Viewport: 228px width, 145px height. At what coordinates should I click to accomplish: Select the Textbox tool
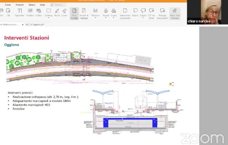tap(30, 12)
